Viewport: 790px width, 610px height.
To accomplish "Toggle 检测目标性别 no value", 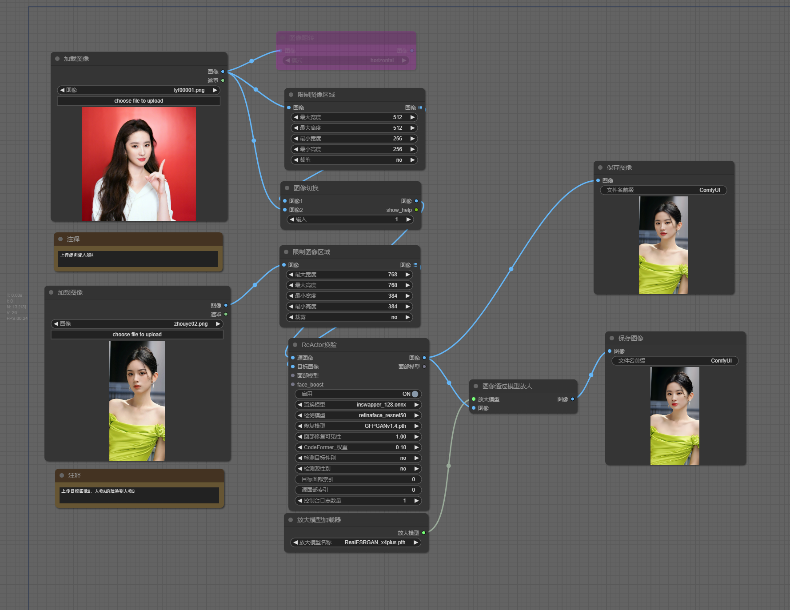I will [x=358, y=458].
